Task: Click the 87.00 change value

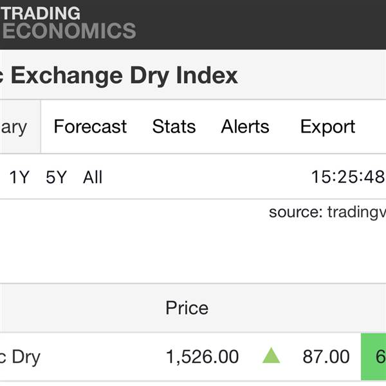Action: coord(326,356)
